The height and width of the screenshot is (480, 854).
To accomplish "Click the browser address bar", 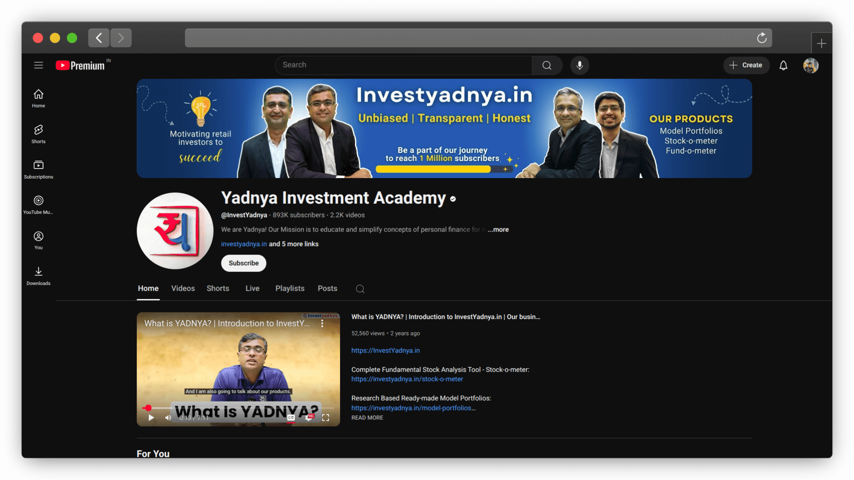I will [x=478, y=38].
